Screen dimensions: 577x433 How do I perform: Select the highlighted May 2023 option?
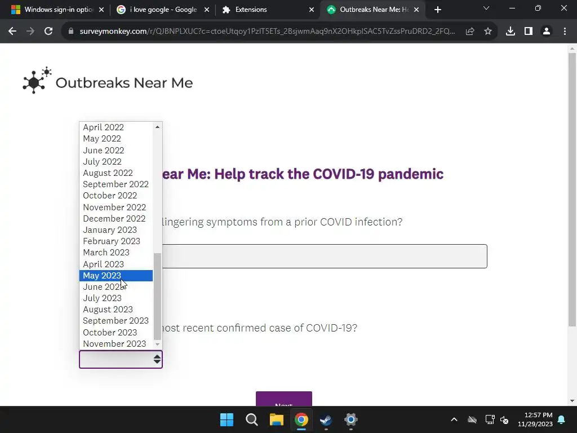tap(116, 276)
